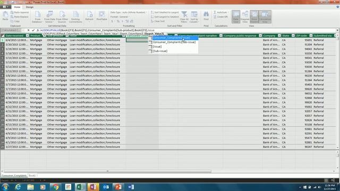The height and width of the screenshot is (191, 340).
Task: Cancel the formula with X icon
Action: [x=28, y=30]
